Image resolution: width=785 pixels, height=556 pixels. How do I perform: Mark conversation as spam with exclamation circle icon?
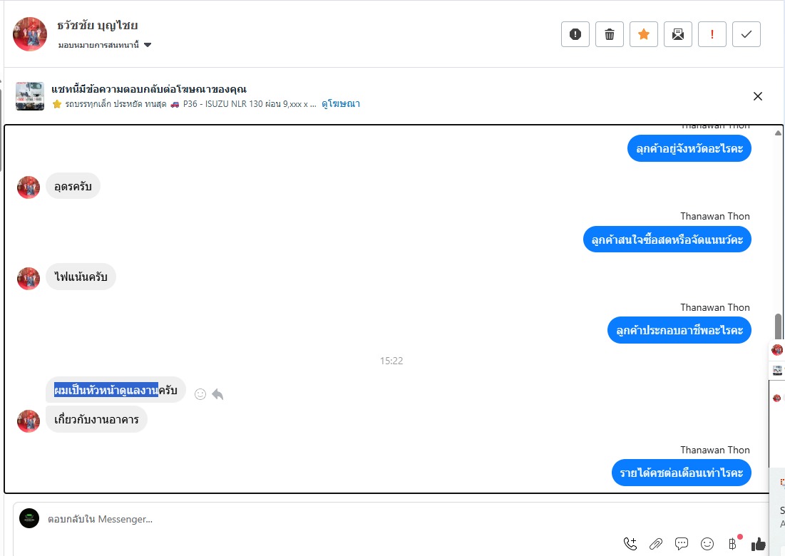[575, 34]
